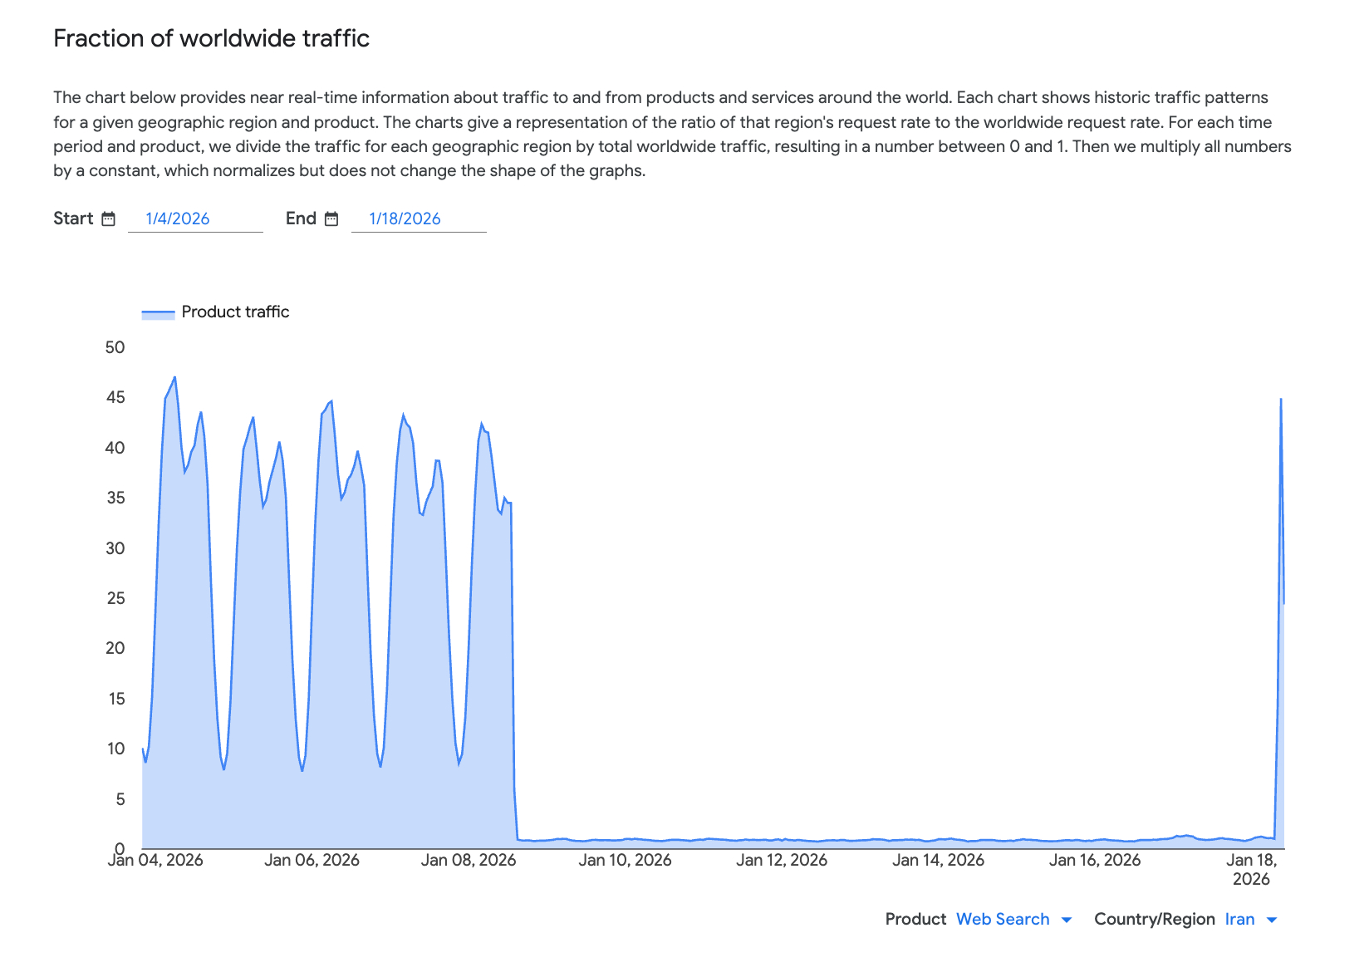Open the End date calendar icon
This screenshot has width=1369, height=977.
coord(331,218)
